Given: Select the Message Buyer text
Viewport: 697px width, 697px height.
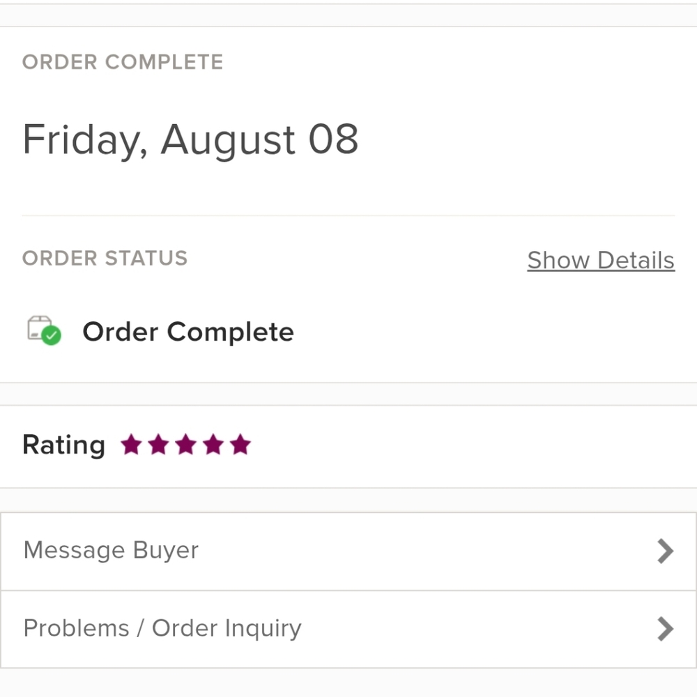Looking at the screenshot, I should (x=111, y=551).
